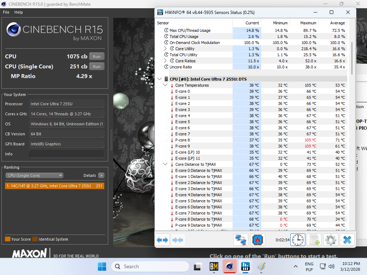Open the File menu in Cinebench
The width and height of the screenshot is (367, 275).
pyautogui.click(x=6, y=12)
